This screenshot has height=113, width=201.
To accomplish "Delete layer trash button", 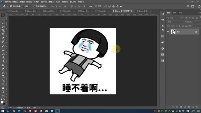I will coord(197,107).
